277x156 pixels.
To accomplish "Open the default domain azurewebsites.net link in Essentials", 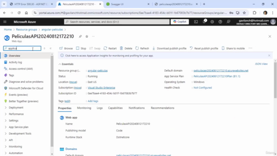I will click(x=221, y=71).
